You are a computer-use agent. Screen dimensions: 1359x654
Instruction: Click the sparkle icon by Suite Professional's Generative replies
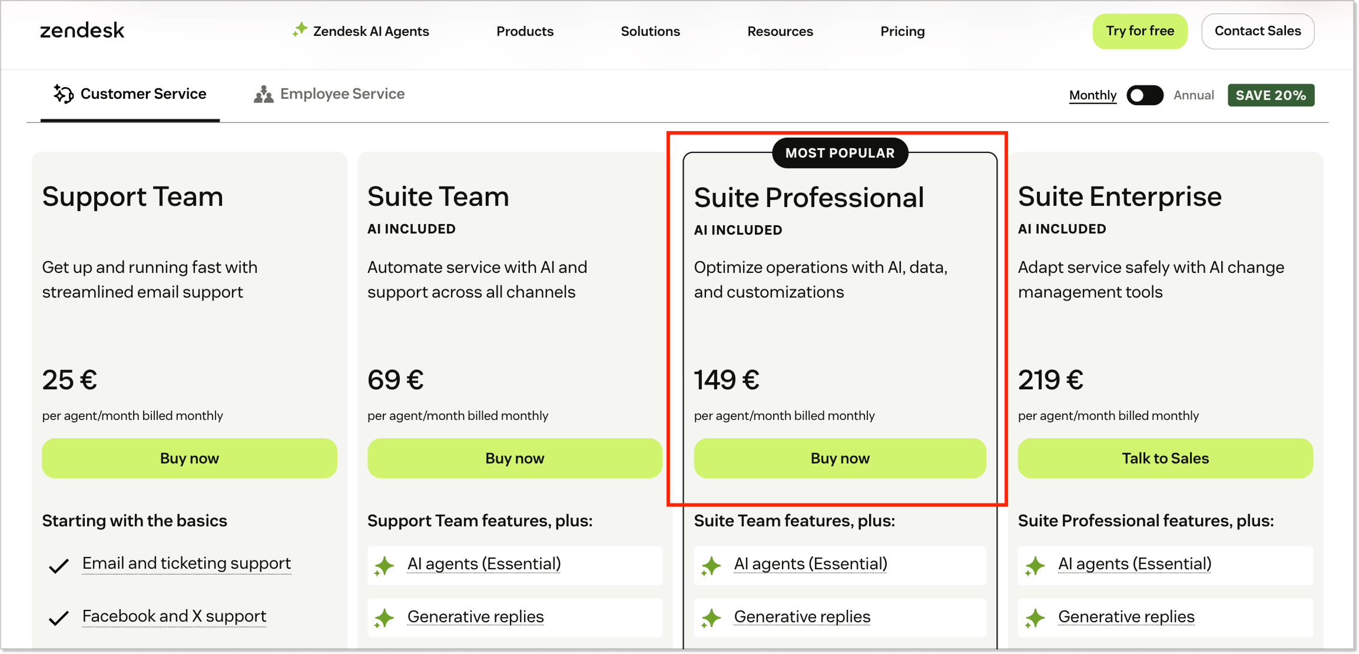[711, 618]
